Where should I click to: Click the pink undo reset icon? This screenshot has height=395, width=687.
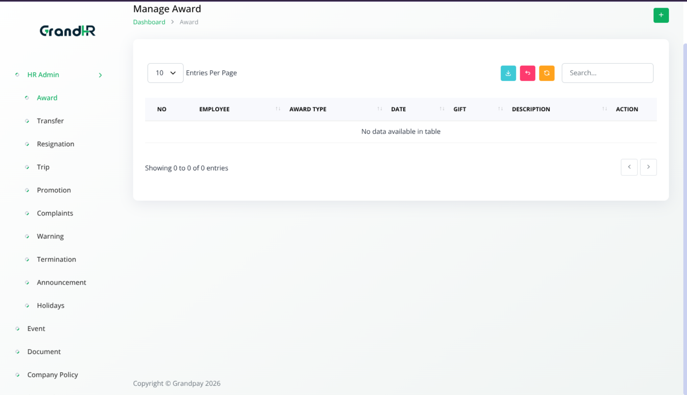coord(527,73)
